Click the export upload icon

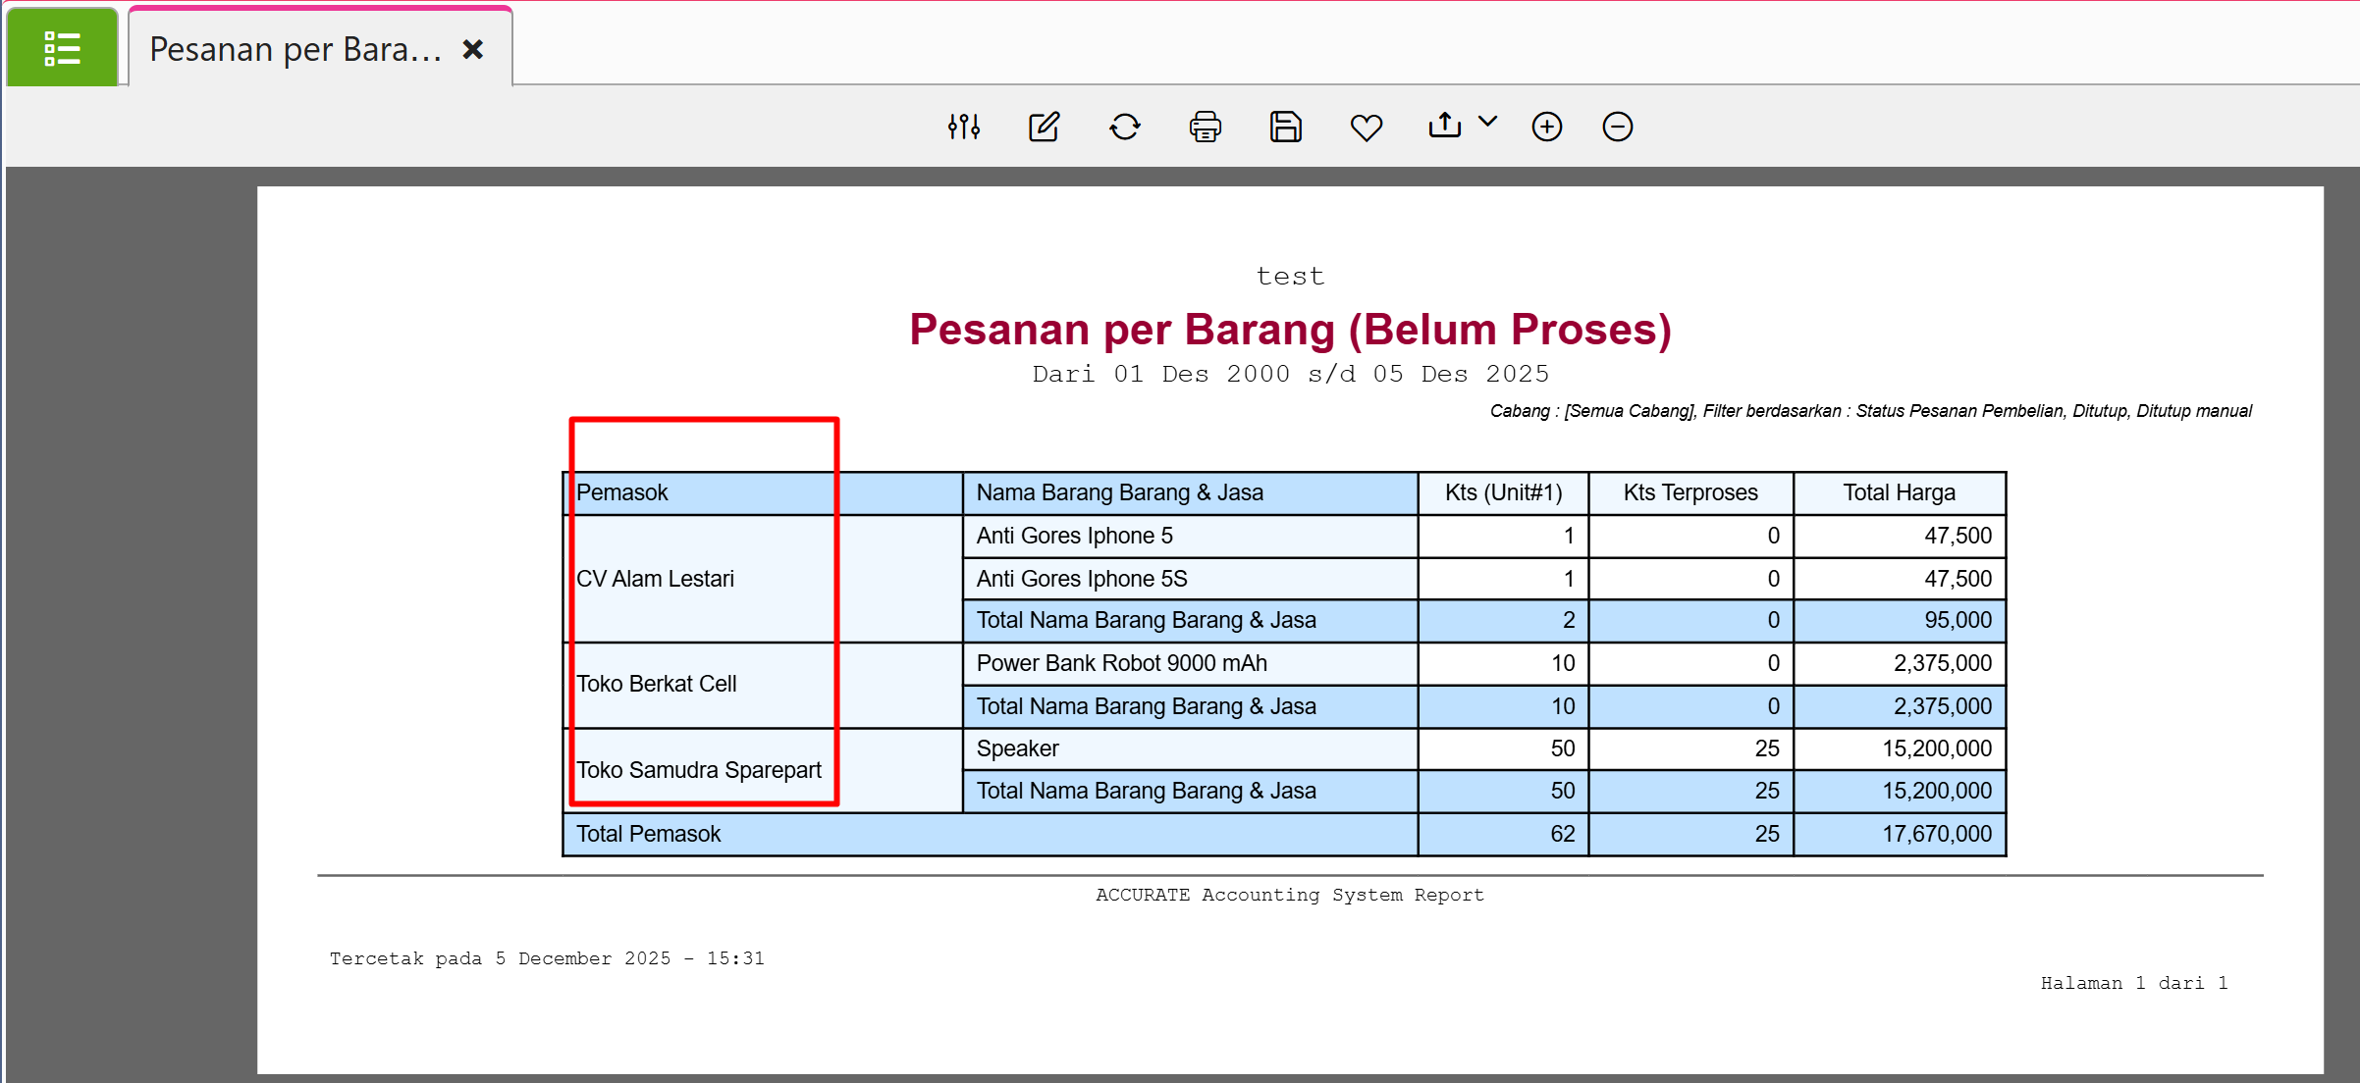tap(1444, 125)
